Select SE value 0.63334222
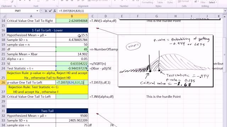Image resolution: width=227 pixels, height=127 pixels. point(72,64)
